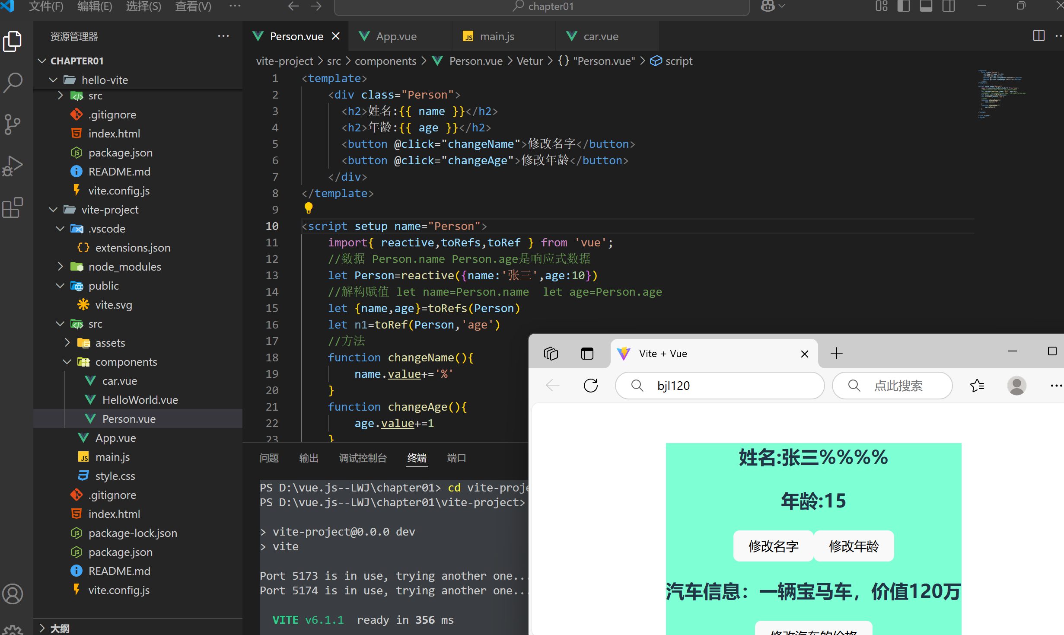Viewport: 1064px width, 635px height.
Task: Click the 修改年龄 button in browser
Action: pyautogui.click(x=854, y=546)
